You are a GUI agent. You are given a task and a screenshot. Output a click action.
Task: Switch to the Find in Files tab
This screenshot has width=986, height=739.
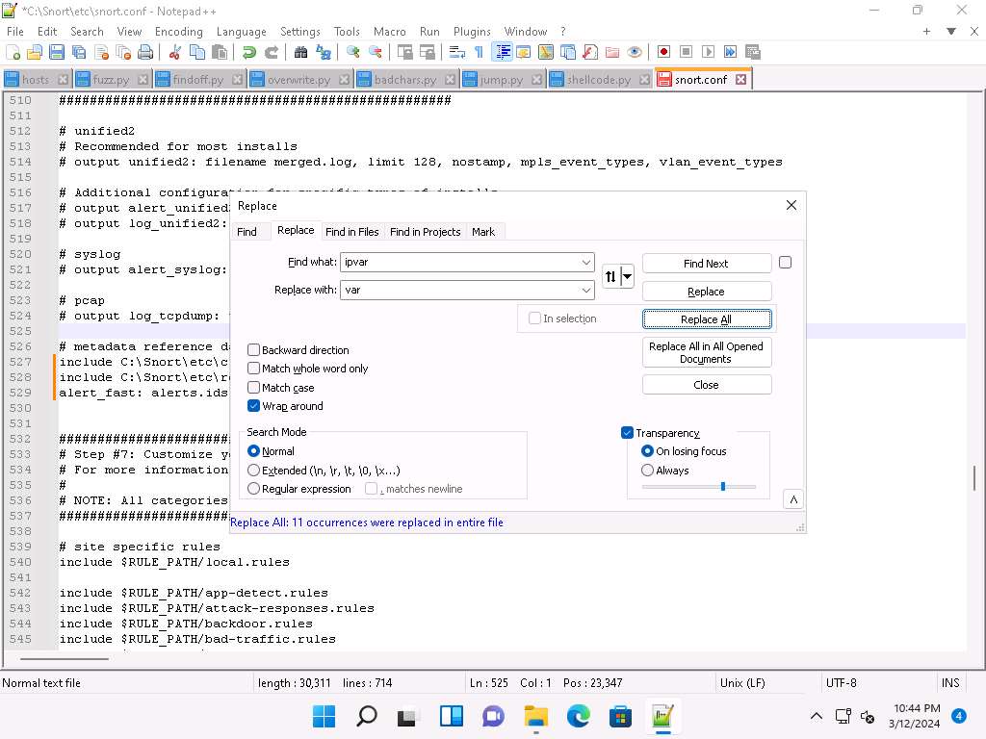(x=352, y=231)
